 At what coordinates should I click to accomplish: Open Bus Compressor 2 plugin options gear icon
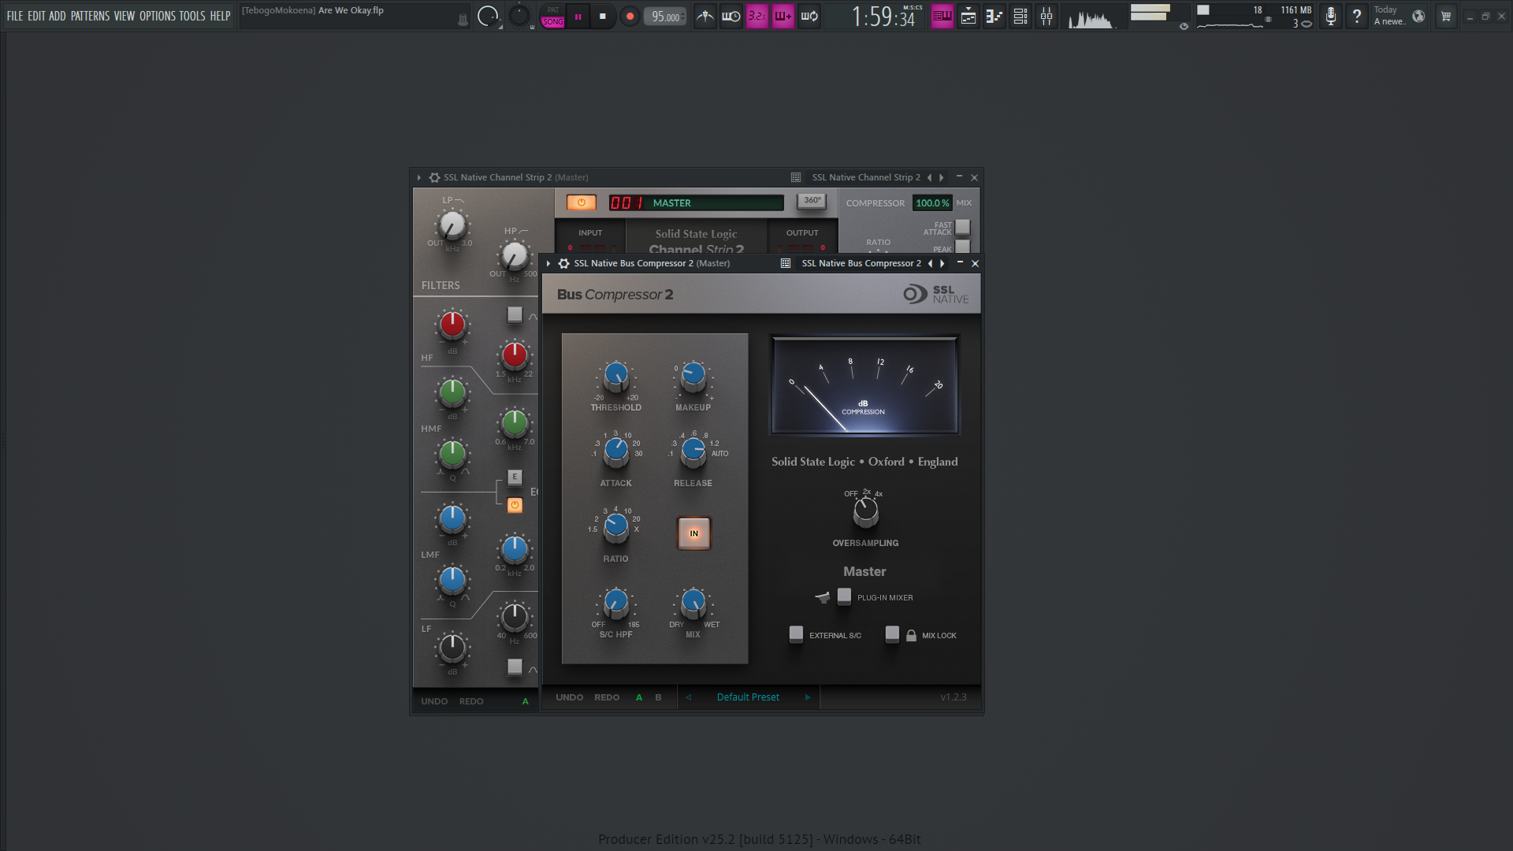tap(564, 263)
